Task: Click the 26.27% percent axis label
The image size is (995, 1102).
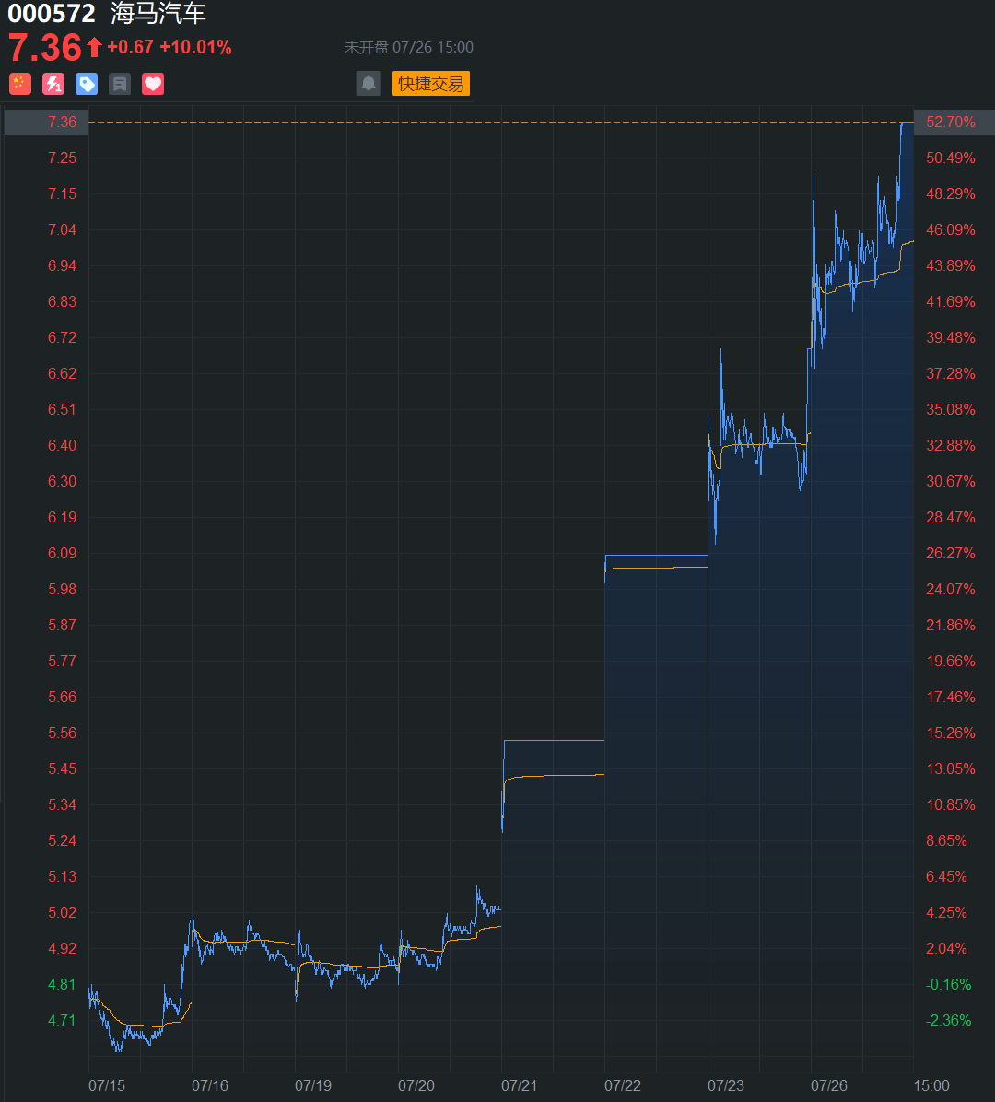Action: [x=950, y=553]
